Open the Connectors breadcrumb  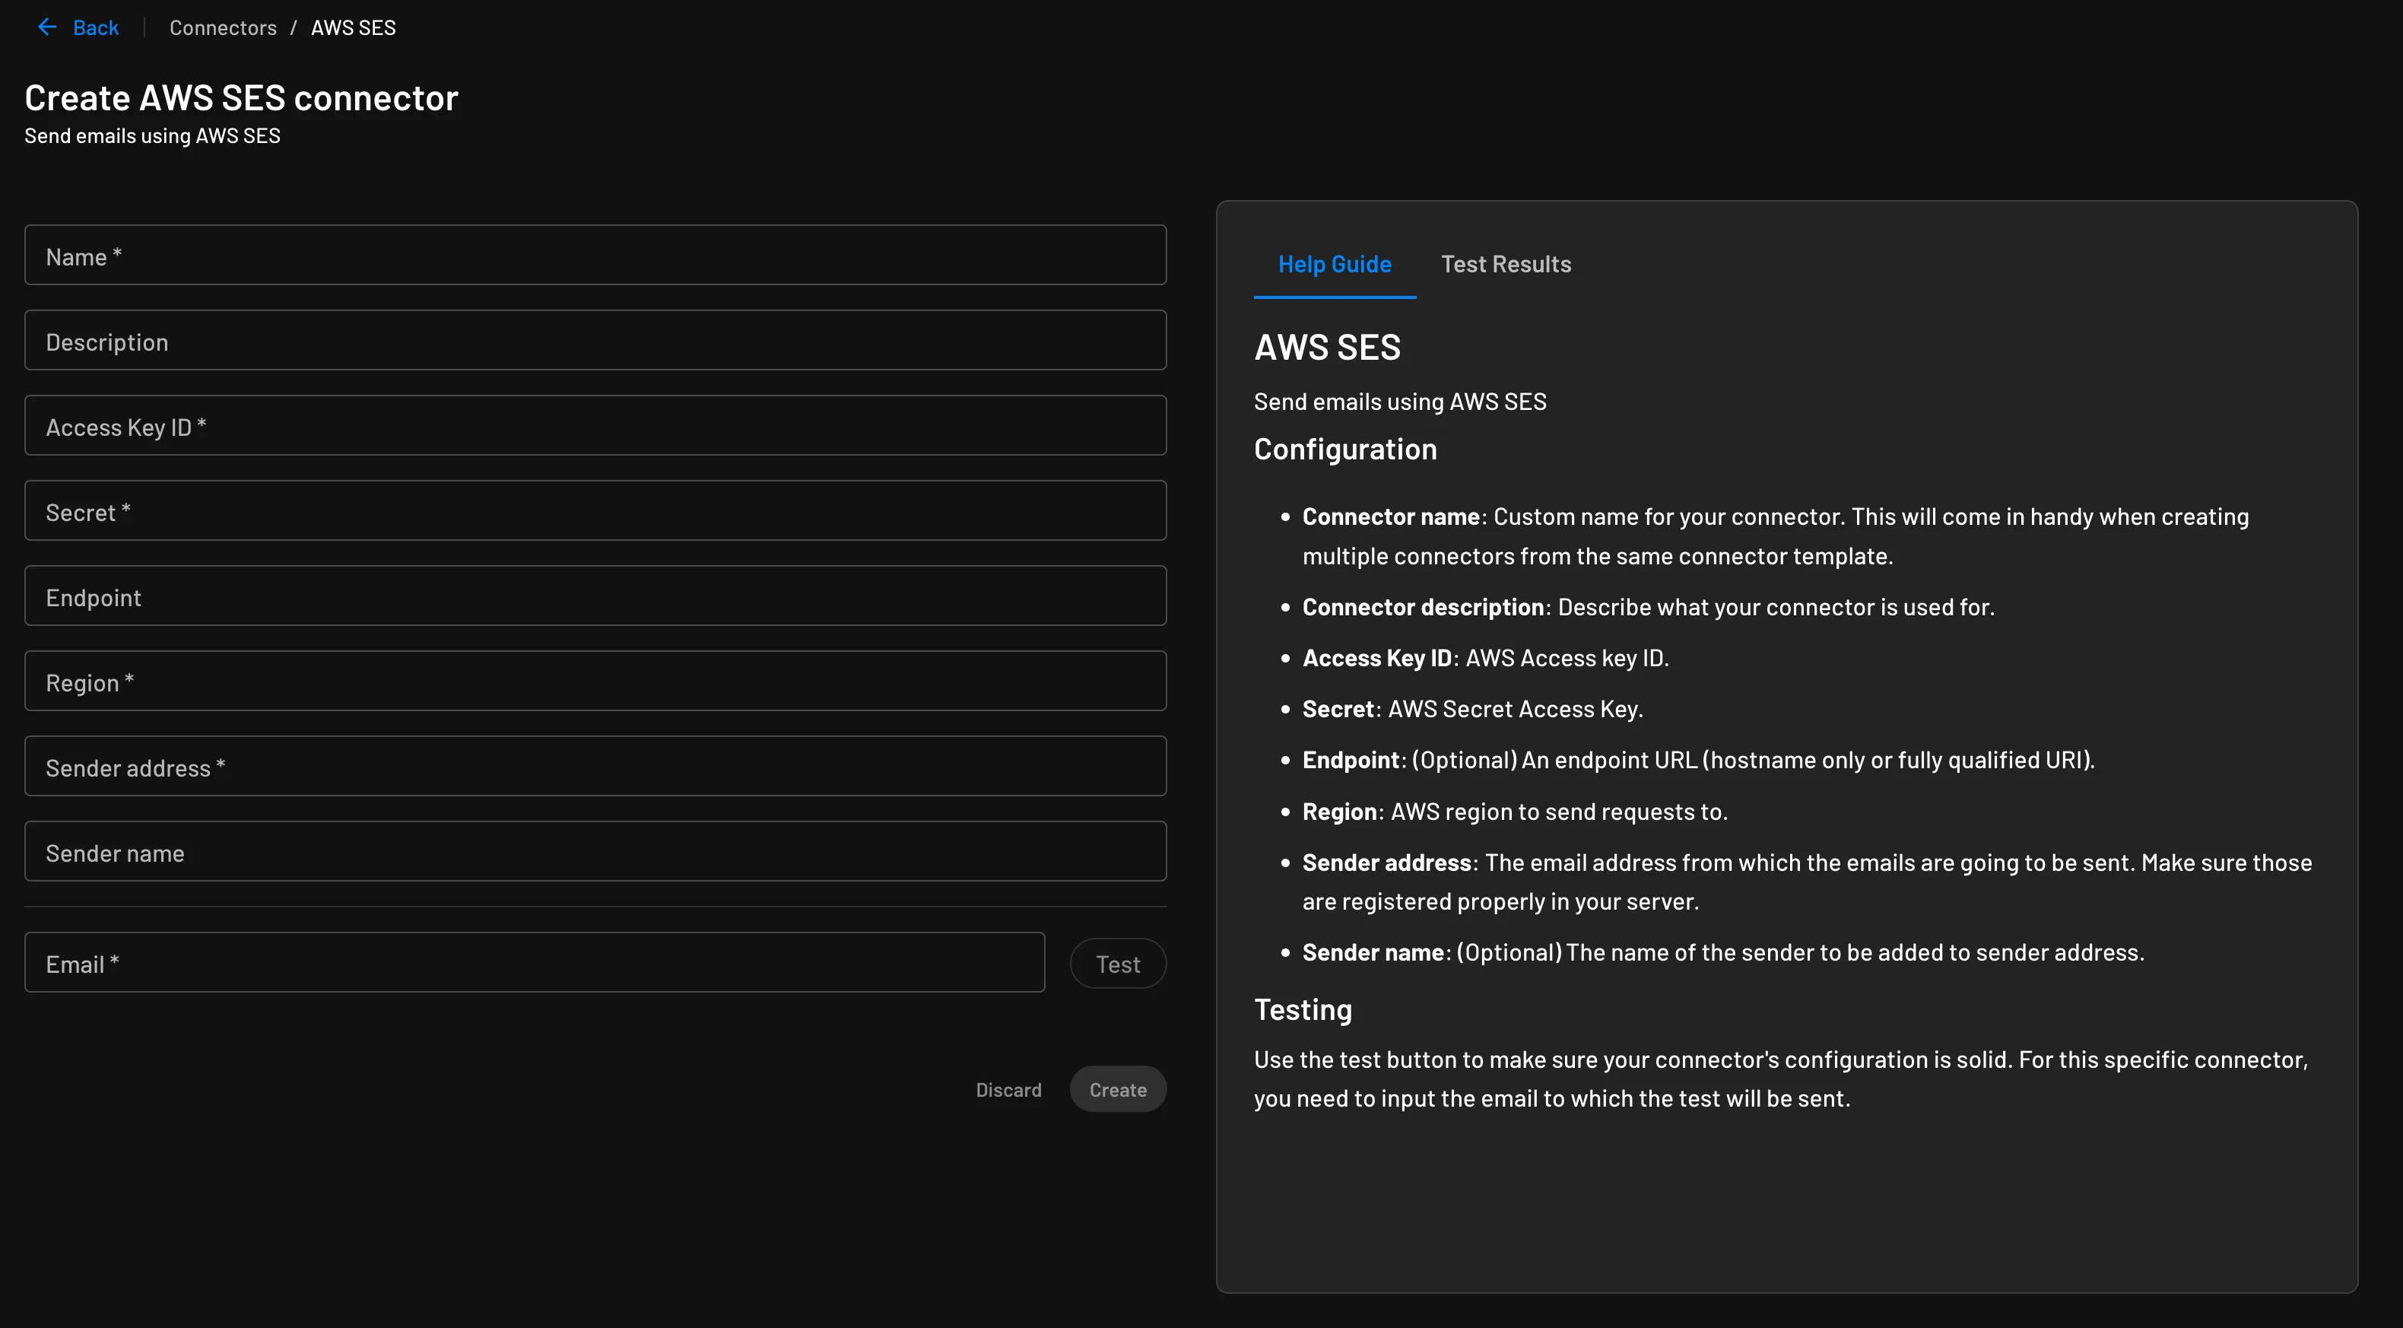pos(223,28)
